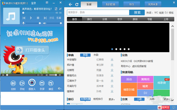Select the 推荐 navigation item
Screen dimensions: 177x110
pyautogui.click(x=75, y=19)
